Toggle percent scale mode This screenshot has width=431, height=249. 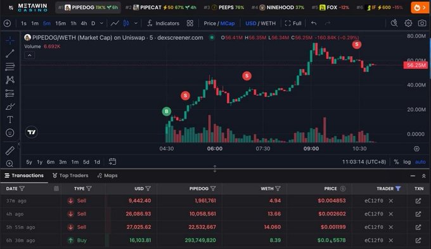[x=396, y=162]
